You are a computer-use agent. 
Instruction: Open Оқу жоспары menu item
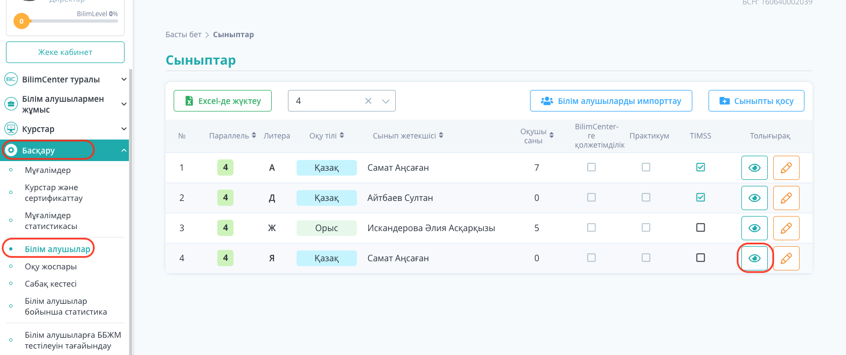[51, 267]
